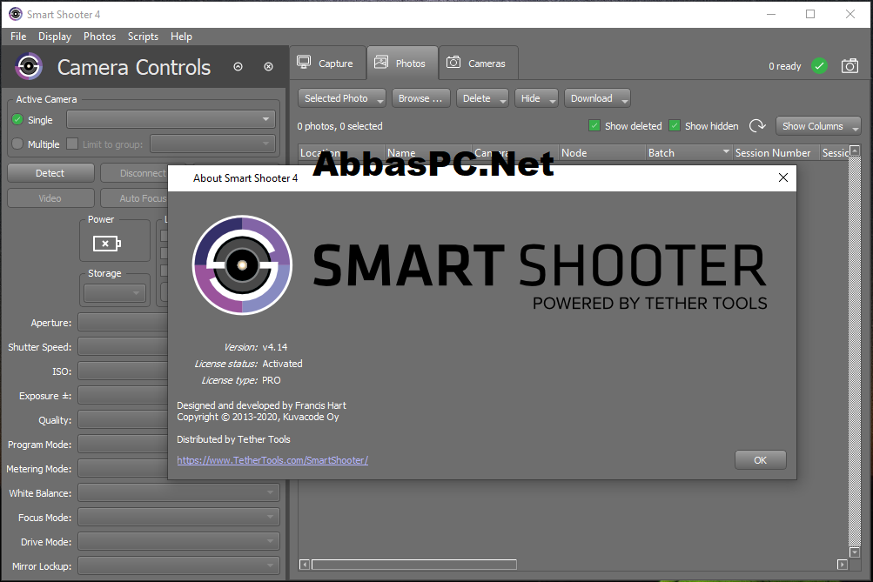
Task: Toggle the Limit to group checkbox
Action: tap(72, 144)
